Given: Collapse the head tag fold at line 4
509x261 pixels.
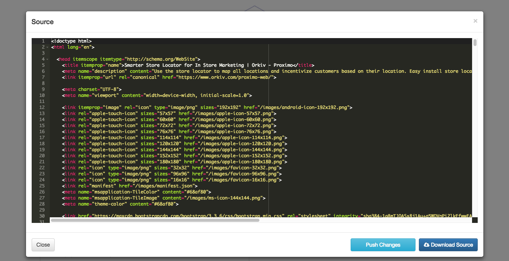Looking at the screenshot, I should [x=48, y=59].
